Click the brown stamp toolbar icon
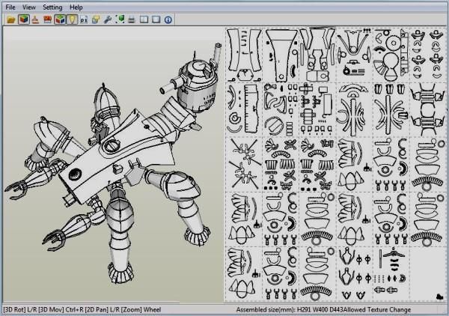Image resolution: width=449 pixels, height=316 pixels. [35, 19]
